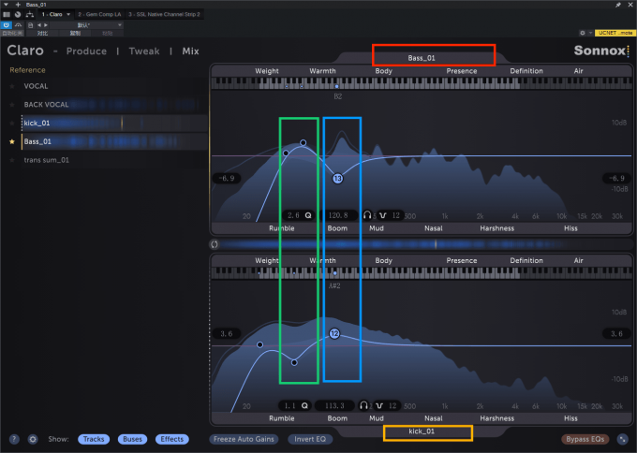Viewport: 637px width, 453px height.
Task: Open the settings gear icon
Action: point(33,438)
